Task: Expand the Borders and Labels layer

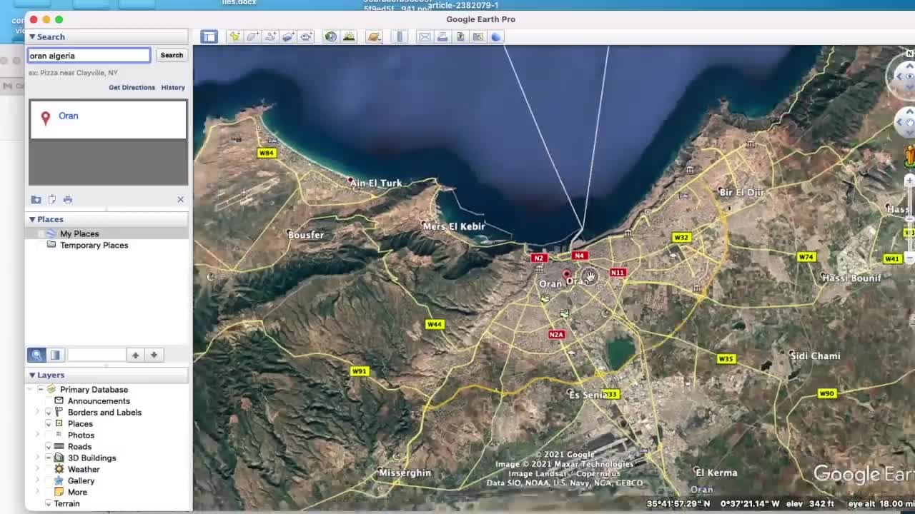Action: click(38, 412)
